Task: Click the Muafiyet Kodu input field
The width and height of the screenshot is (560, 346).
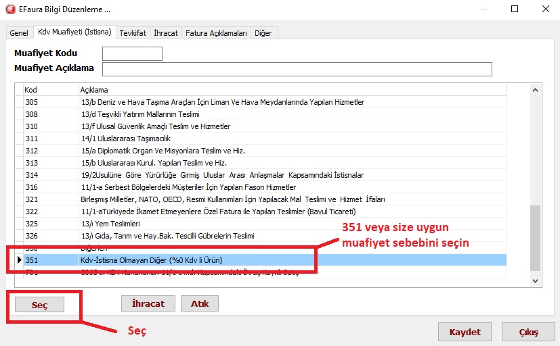Action: tap(132, 53)
